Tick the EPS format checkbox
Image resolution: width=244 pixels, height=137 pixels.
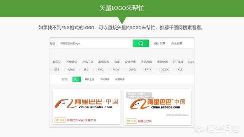click(x=52, y=69)
